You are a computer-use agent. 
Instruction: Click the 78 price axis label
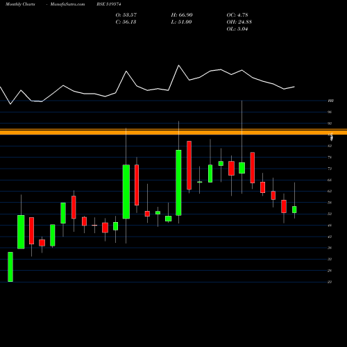click(330, 158)
